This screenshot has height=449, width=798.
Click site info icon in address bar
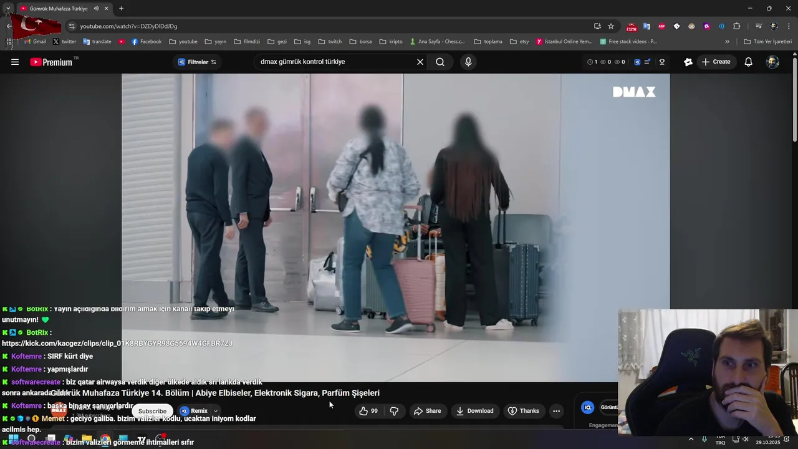point(72,26)
